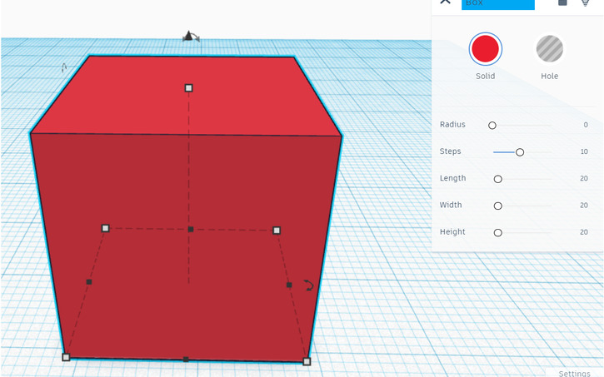
Task: Click the Length value 20
Action: (584, 178)
